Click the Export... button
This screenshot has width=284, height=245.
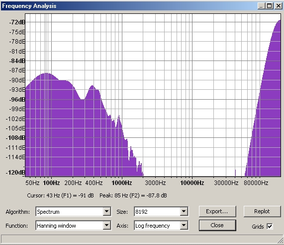coord(217,211)
